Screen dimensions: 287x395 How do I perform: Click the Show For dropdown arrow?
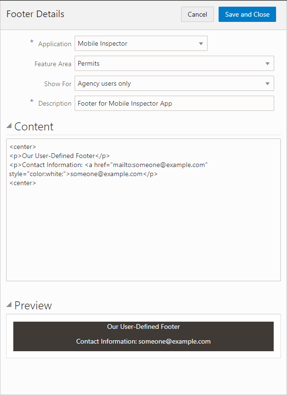268,83
